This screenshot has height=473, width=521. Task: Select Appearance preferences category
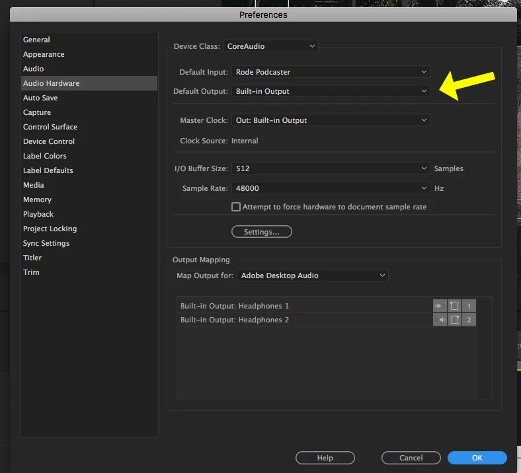89,54
